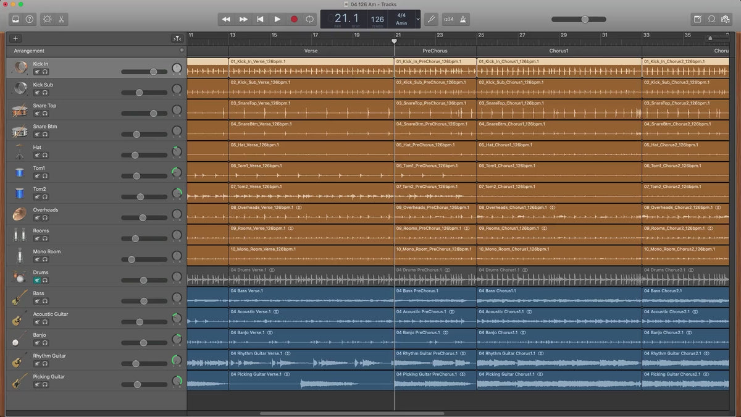Open the Editors via scissors icon
The width and height of the screenshot is (741, 417).
[61, 19]
